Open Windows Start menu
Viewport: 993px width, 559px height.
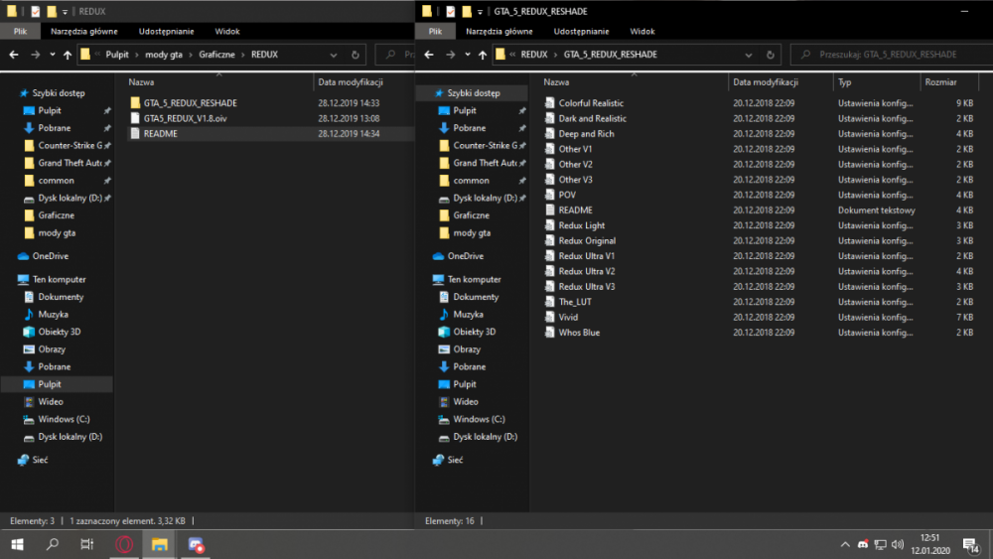tap(18, 544)
